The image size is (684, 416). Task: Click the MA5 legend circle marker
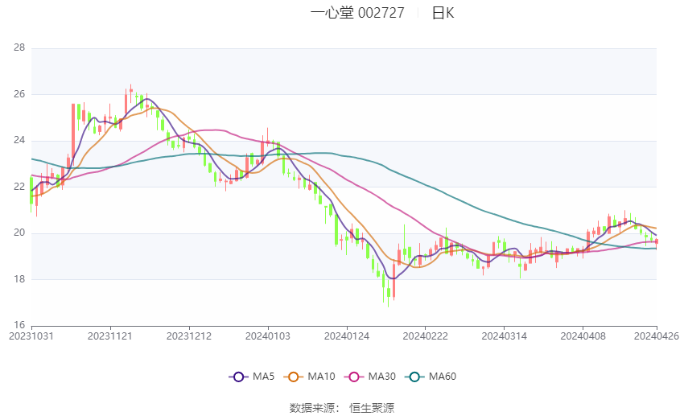[237, 377]
